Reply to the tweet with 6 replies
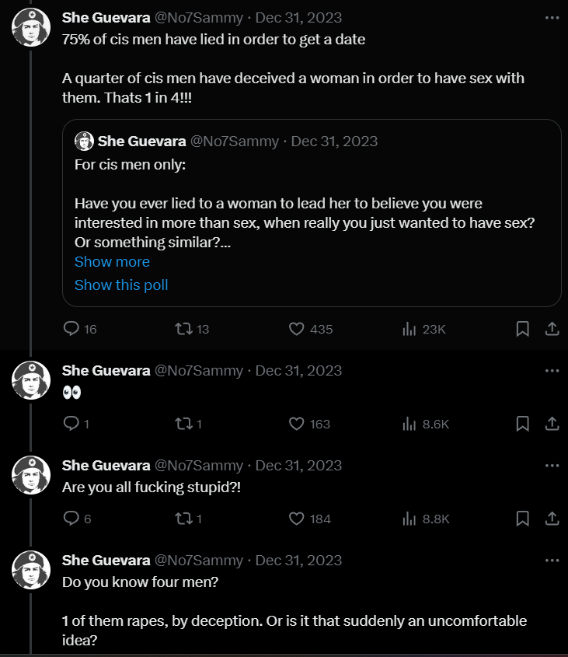This screenshot has width=568, height=657. pos(71,519)
